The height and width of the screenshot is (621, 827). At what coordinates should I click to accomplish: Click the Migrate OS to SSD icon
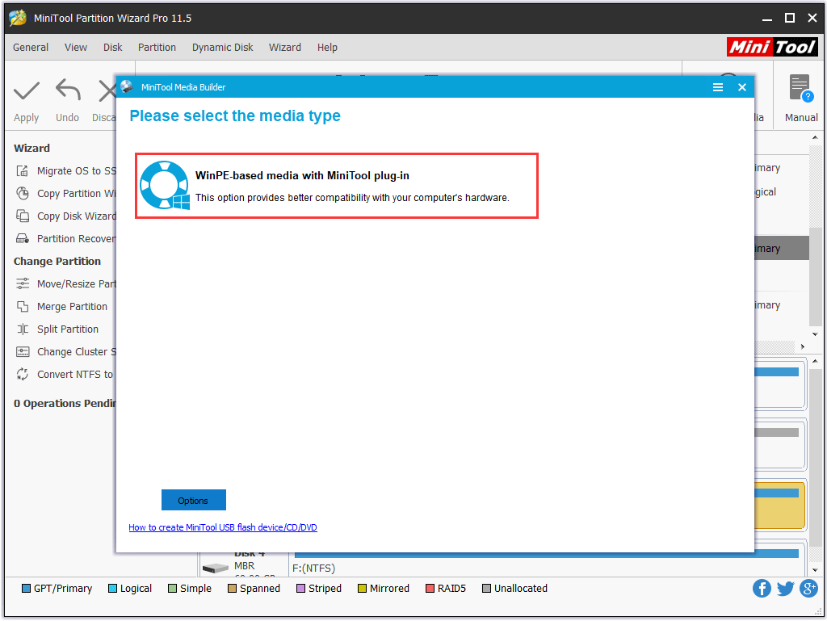[x=22, y=171]
